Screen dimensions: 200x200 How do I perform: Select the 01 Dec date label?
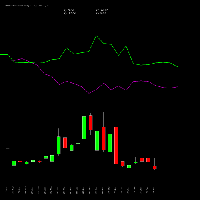(70, 190)
